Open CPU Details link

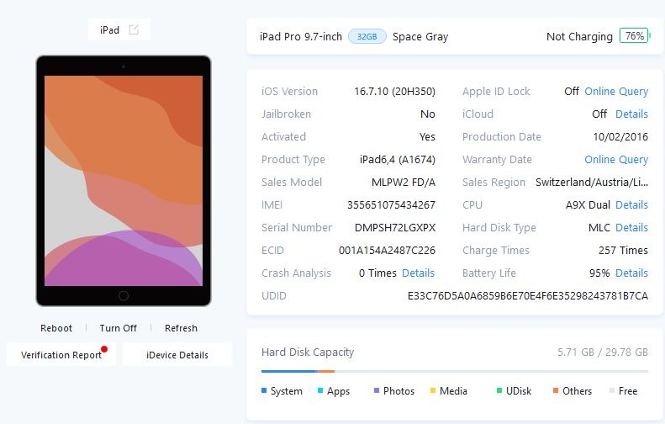tap(631, 205)
